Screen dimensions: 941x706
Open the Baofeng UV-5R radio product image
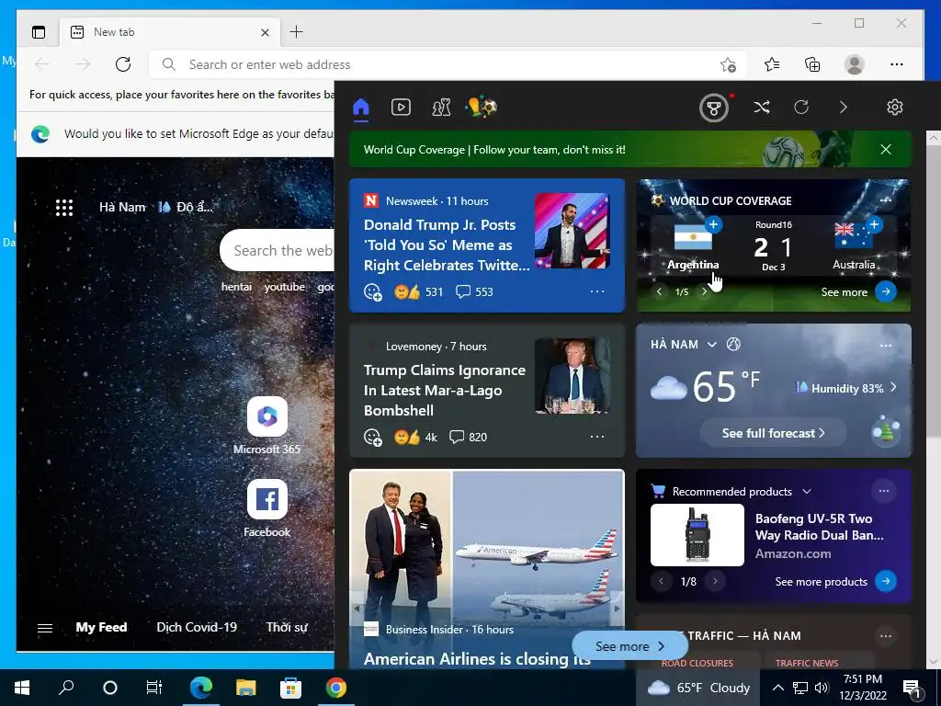tap(697, 534)
